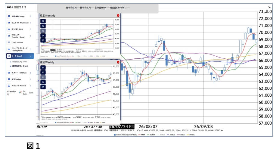Click the Thumbnail chart icon in sidebar

click(x=9, y=23)
